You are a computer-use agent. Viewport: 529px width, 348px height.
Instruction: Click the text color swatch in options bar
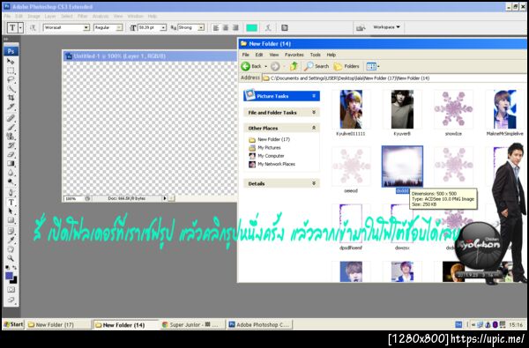(x=251, y=27)
